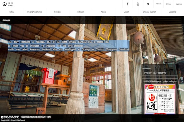Screen dimensions: 184x122
Task: Switch language to Chinese
Action: coord(169,4)
